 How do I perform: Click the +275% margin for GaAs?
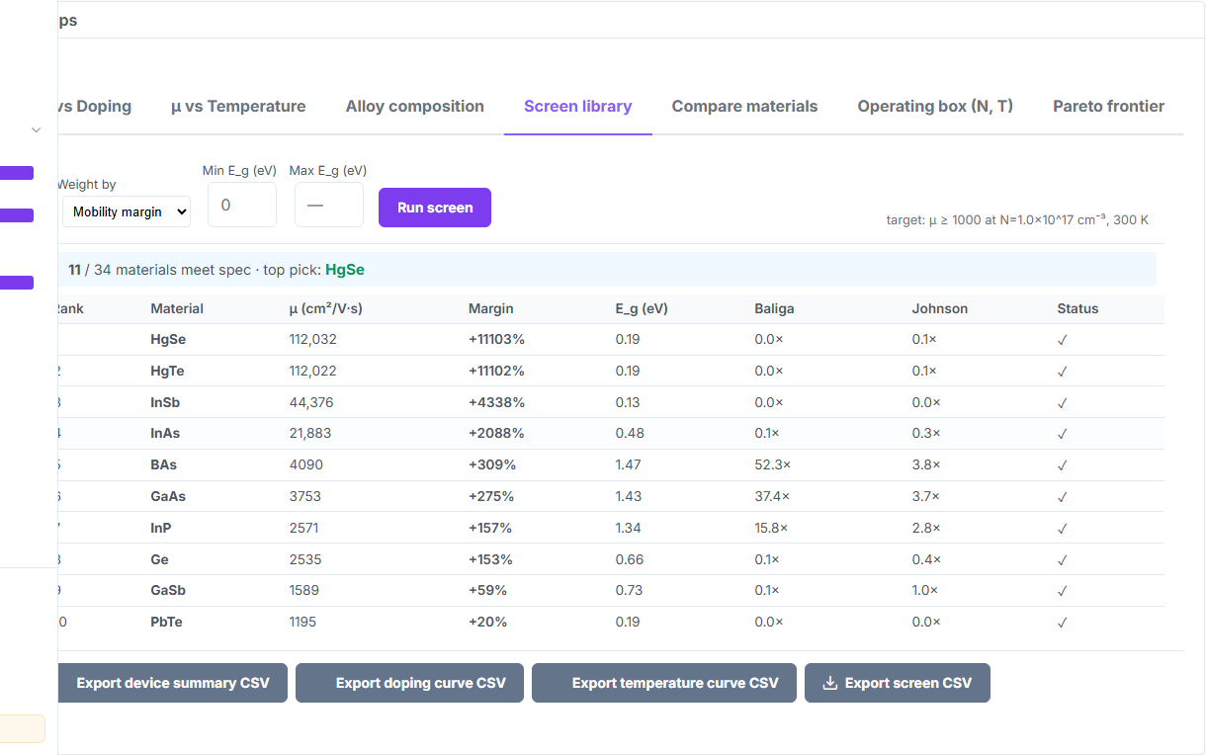coord(492,496)
